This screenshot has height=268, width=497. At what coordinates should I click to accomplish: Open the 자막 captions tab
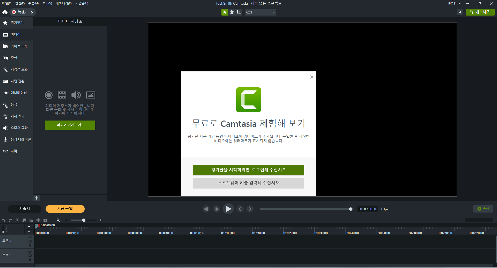(x=17, y=151)
